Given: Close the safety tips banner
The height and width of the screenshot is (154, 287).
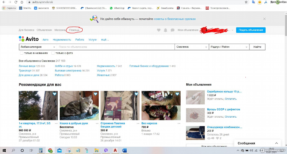Looking at the screenshot, I should click(264, 19).
